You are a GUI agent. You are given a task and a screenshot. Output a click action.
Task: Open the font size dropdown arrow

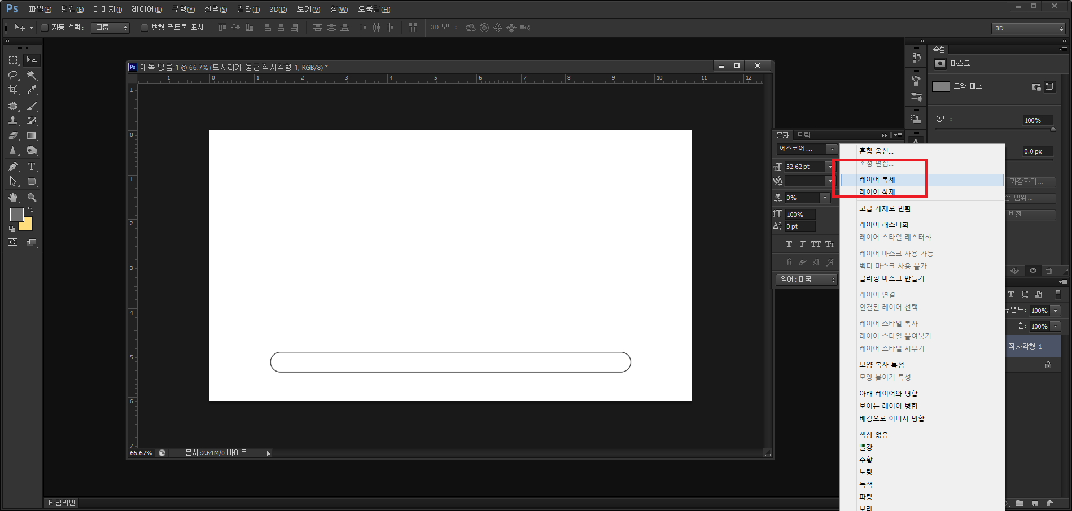pos(830,167)
